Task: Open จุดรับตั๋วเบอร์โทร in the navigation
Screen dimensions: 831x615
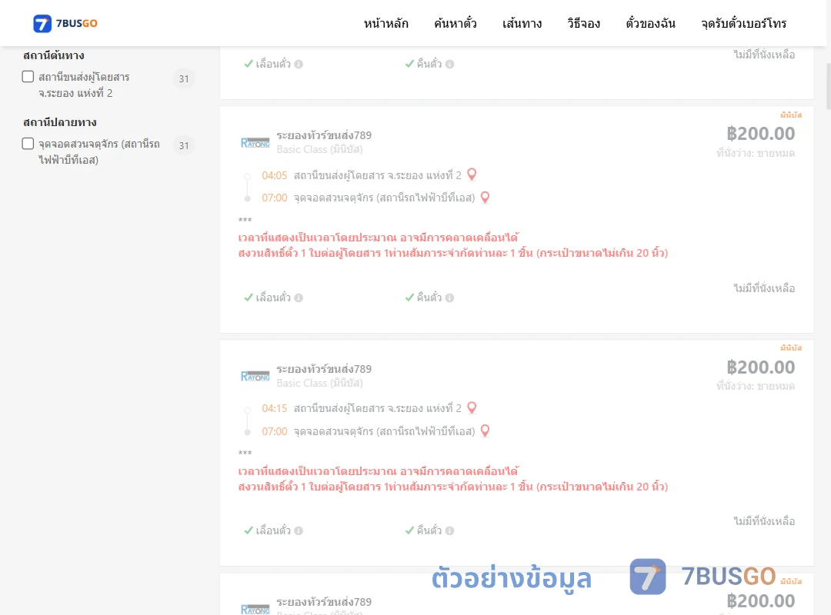Action: coord(743,23)
